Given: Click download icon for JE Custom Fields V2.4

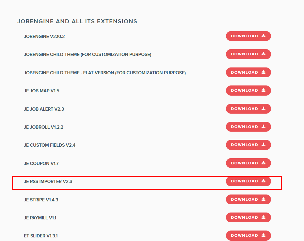Looking at the screenshot, I should 264,145.
